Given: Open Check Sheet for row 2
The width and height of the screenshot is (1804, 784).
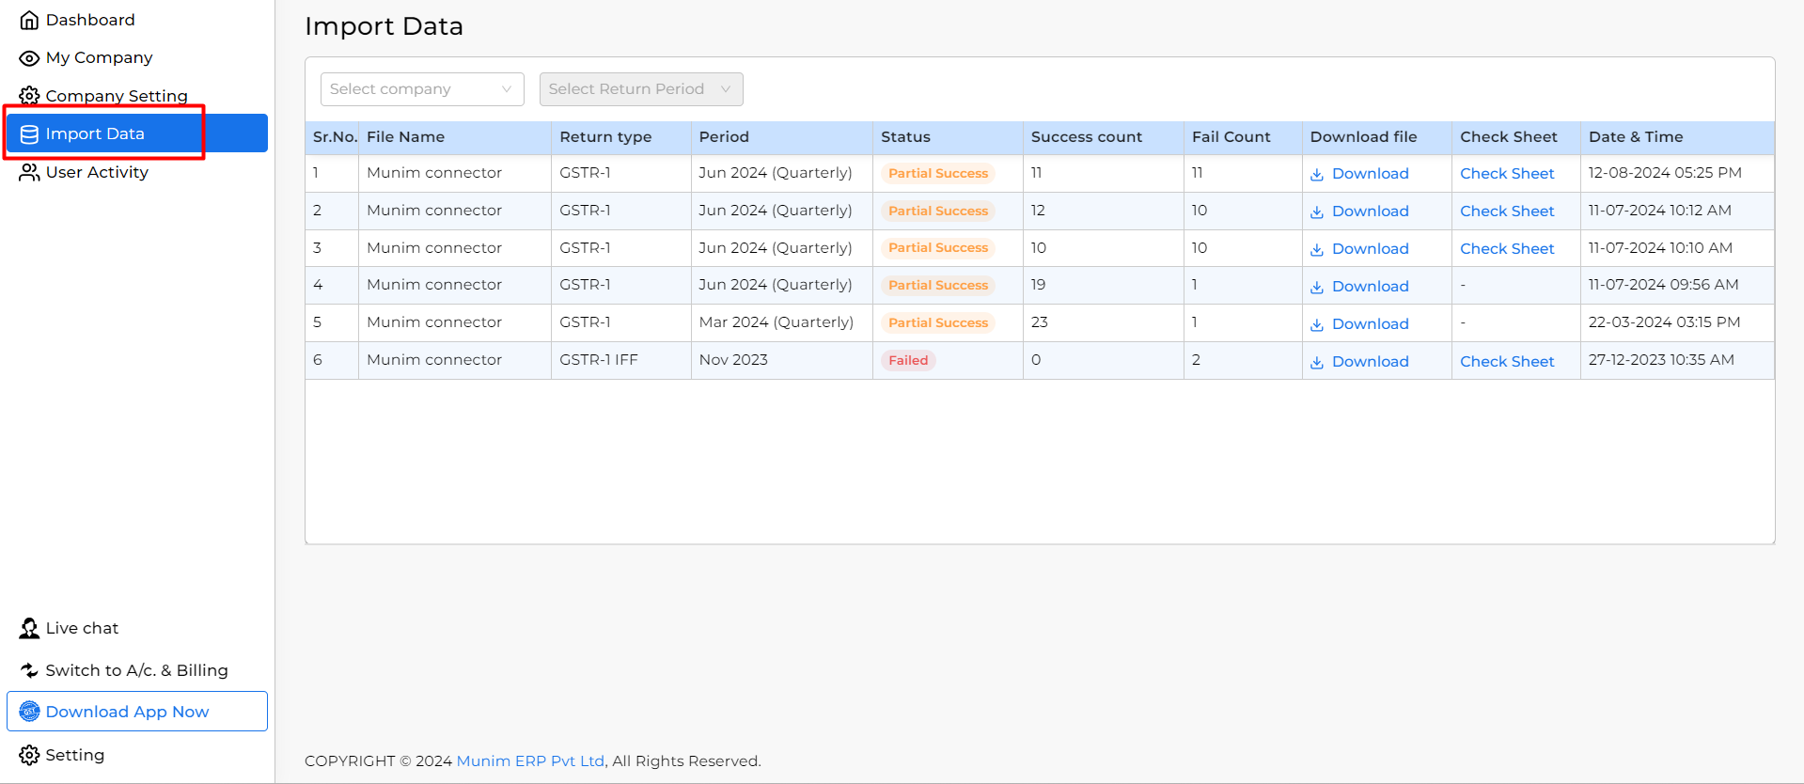Looking at the screenshot, I should click(1507, 212).
